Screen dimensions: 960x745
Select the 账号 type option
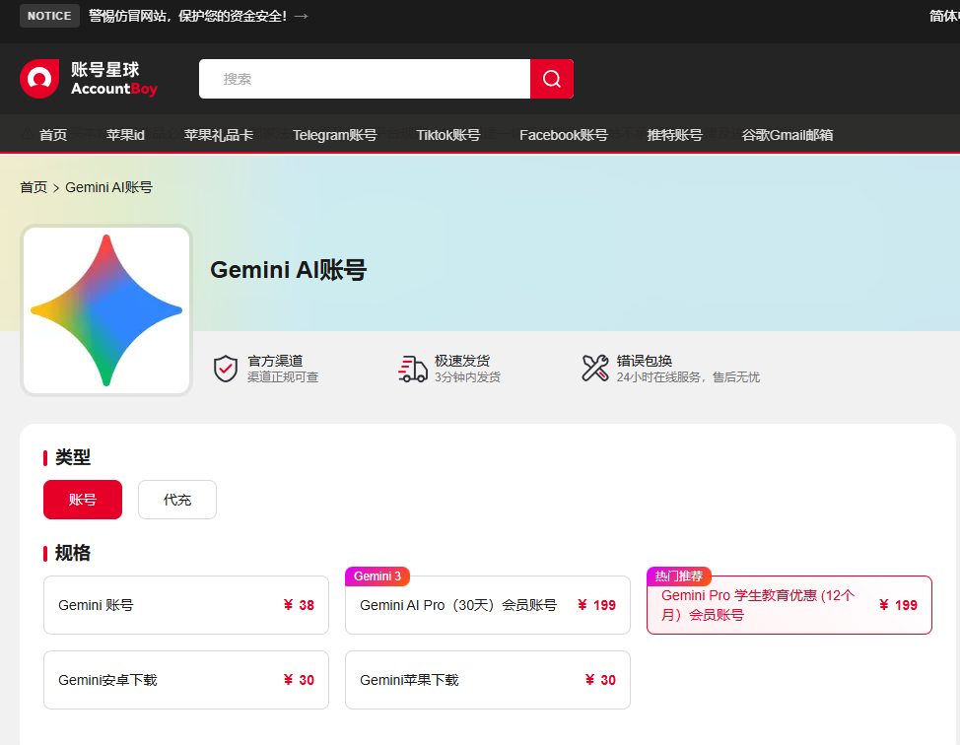coord(82,500)
